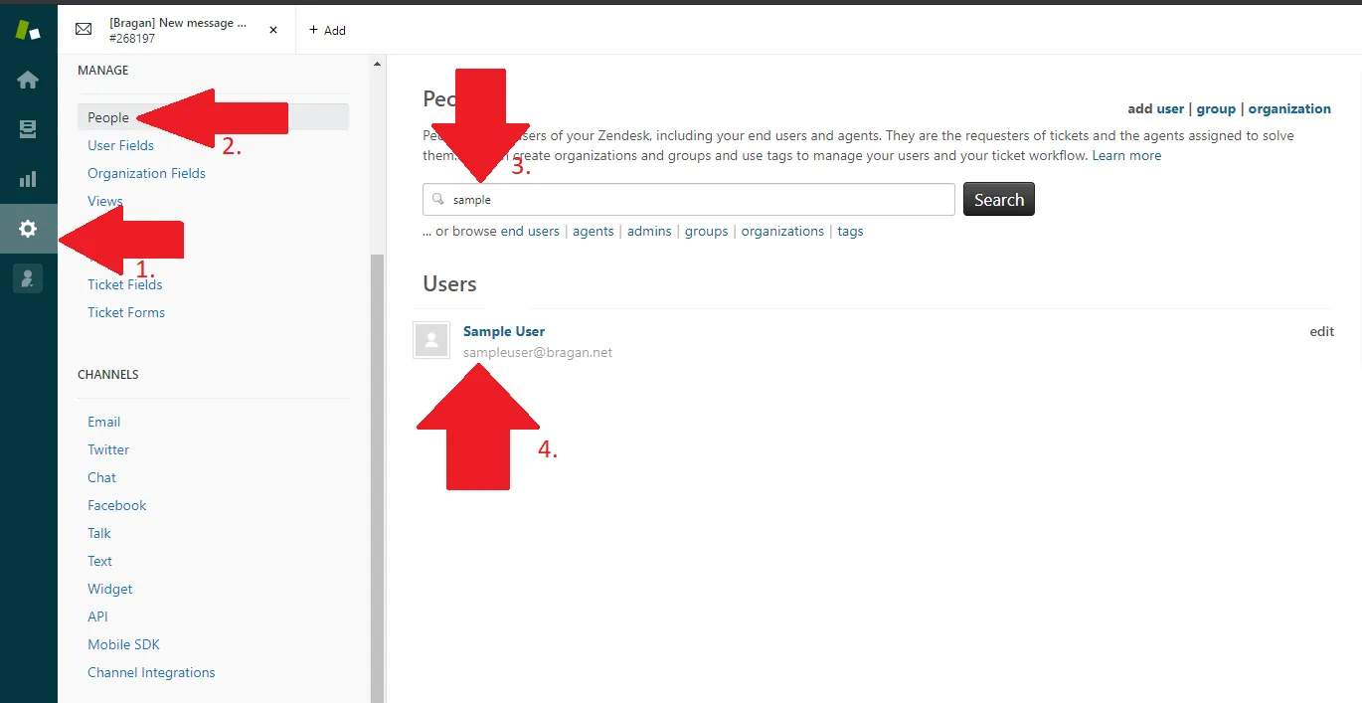1362x703 pixels.
Task: Browse agents link
Action: tap(594, 231)
